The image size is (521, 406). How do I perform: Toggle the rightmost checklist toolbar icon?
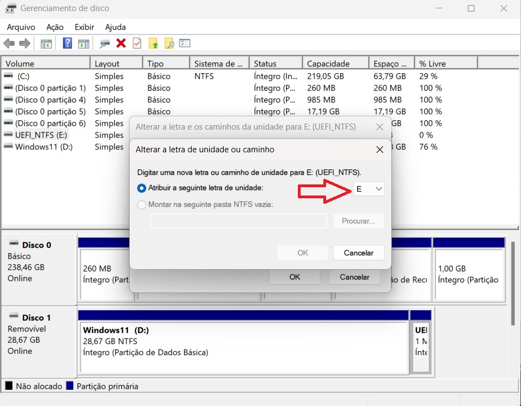tap(184, 43)
